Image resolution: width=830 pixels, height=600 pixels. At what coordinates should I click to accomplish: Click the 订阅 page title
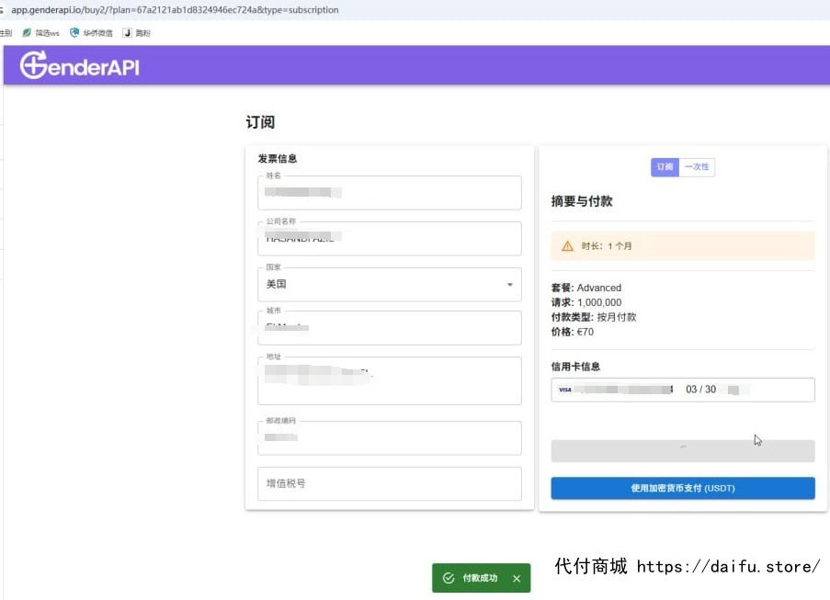pos(260,122)
